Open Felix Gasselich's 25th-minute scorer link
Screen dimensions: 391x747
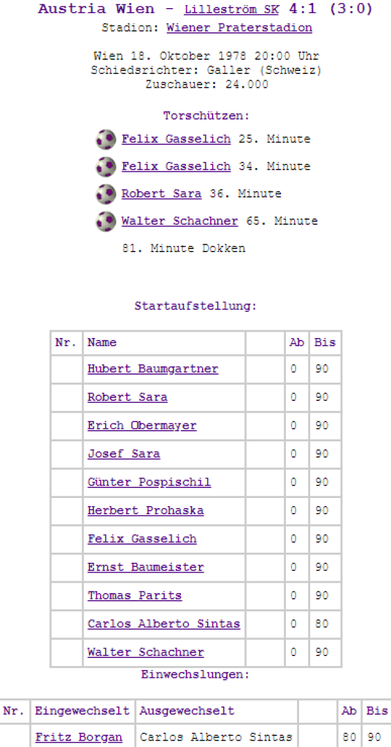tap(176, 139)
